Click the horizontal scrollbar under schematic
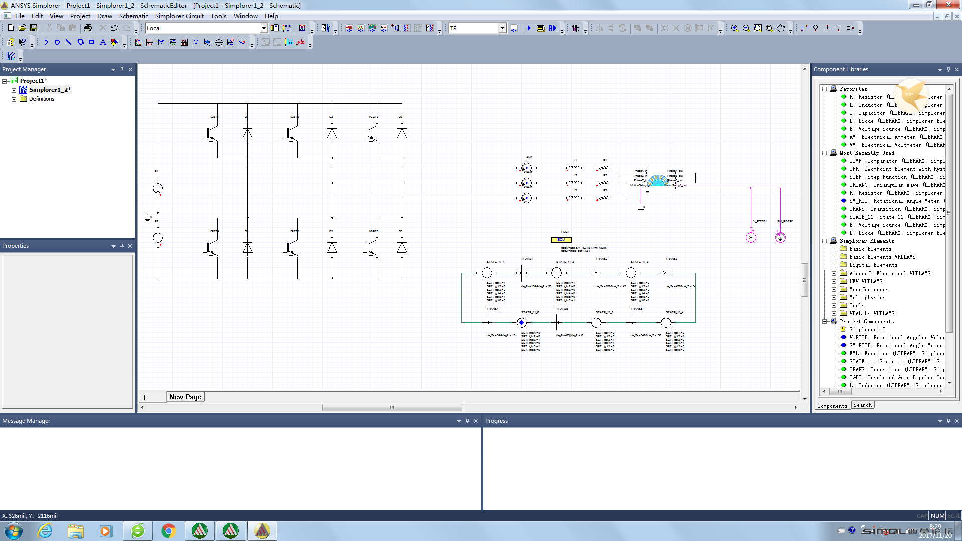962x541 pixels. pos(392,407)
